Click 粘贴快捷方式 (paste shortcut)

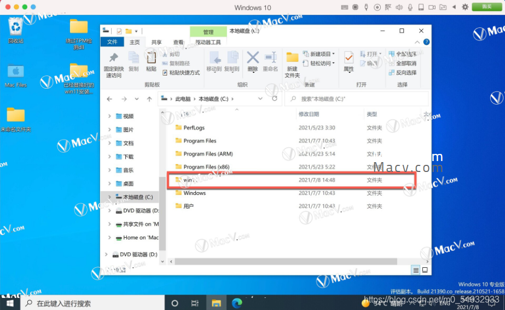[x=181, y=73]
